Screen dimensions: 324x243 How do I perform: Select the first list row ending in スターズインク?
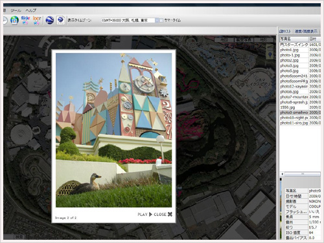point(300,45)
